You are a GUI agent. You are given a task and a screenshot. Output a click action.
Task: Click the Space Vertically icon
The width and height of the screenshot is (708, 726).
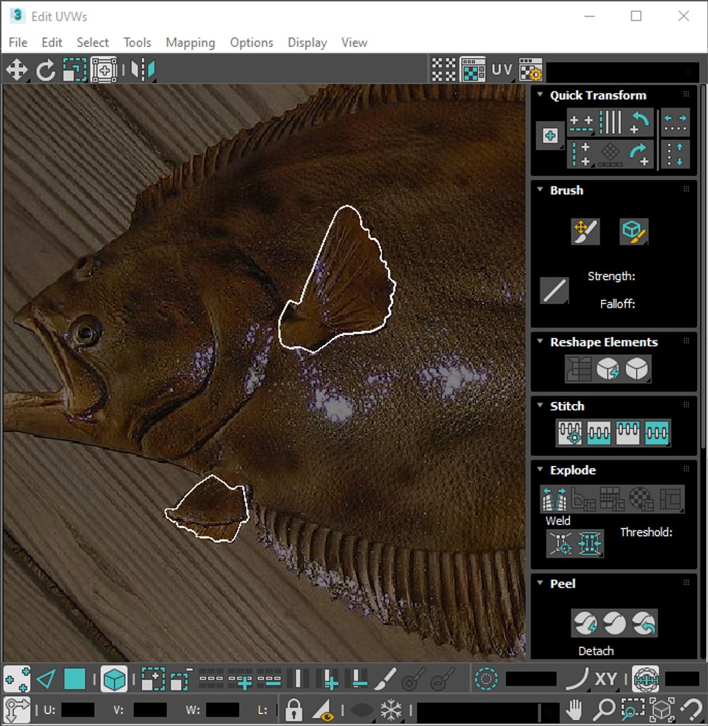click(676, 155)
